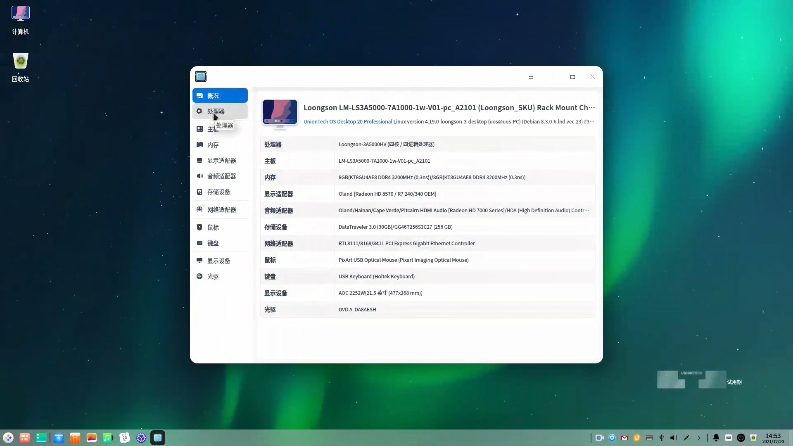Click the network plug tray icon
The width and height of the screenshot is (793, 446).
[x=686, y=438]
